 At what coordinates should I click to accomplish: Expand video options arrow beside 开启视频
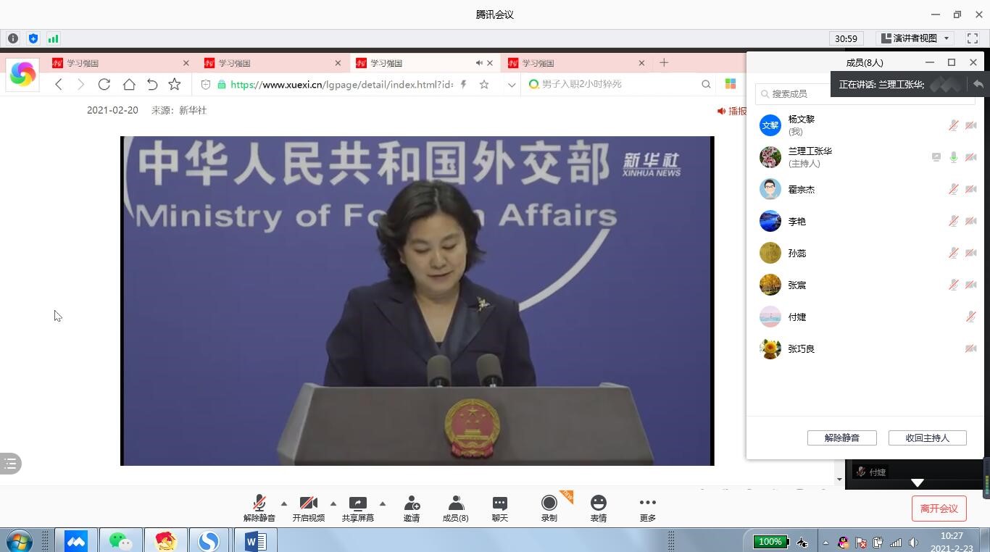(x=333, y=503)
